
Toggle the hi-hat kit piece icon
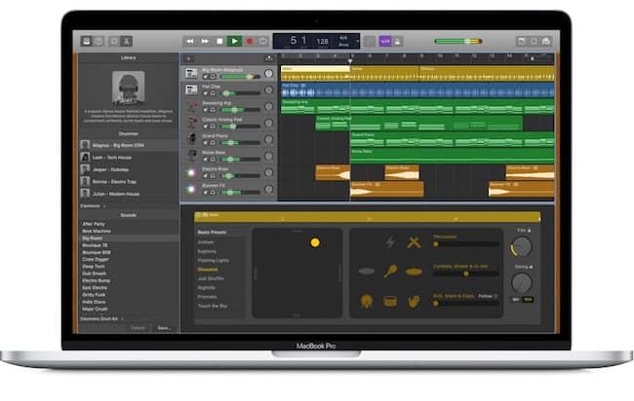pyautogui.click(x=414, y=272)
